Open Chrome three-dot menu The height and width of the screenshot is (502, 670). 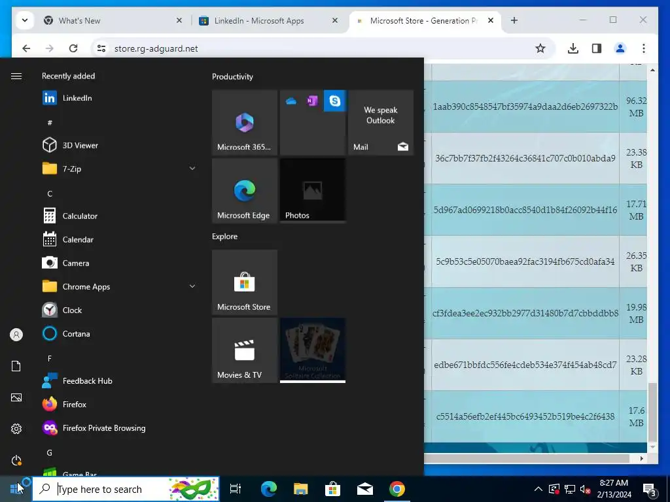click(x=644, y=48)
